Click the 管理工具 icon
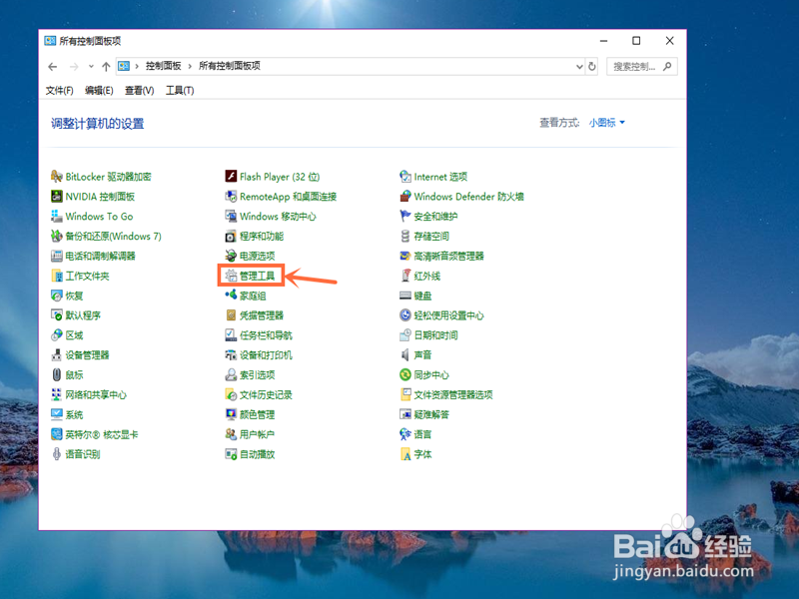 tap(231, 276)
